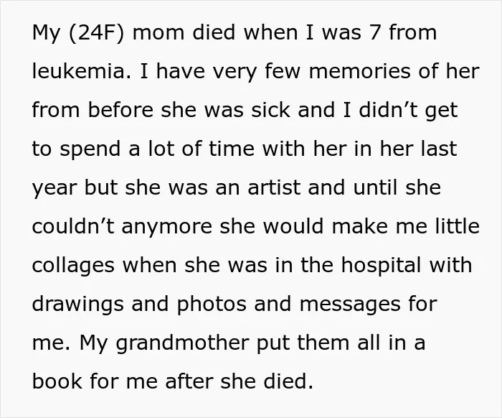Click the word "messages" in the paragraph

350,305
